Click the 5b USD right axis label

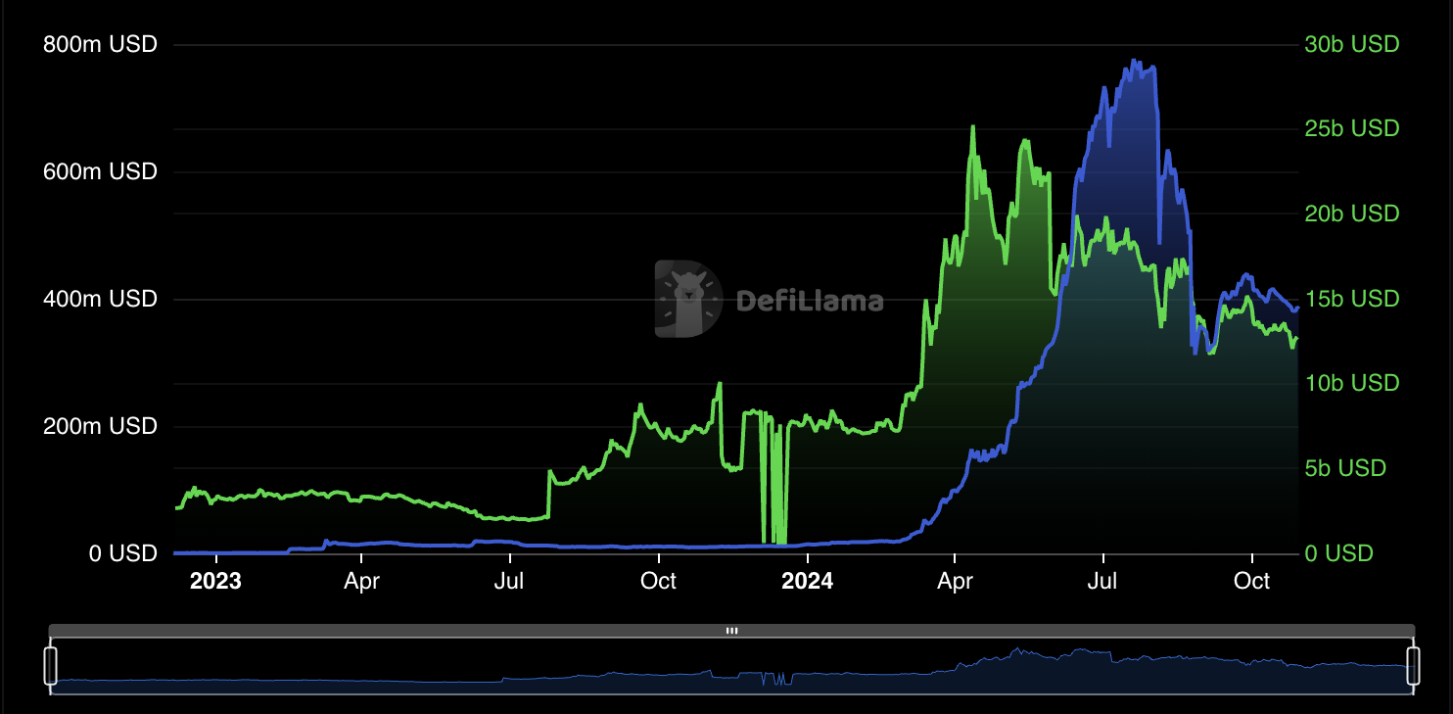click(x=1346, y=468)
